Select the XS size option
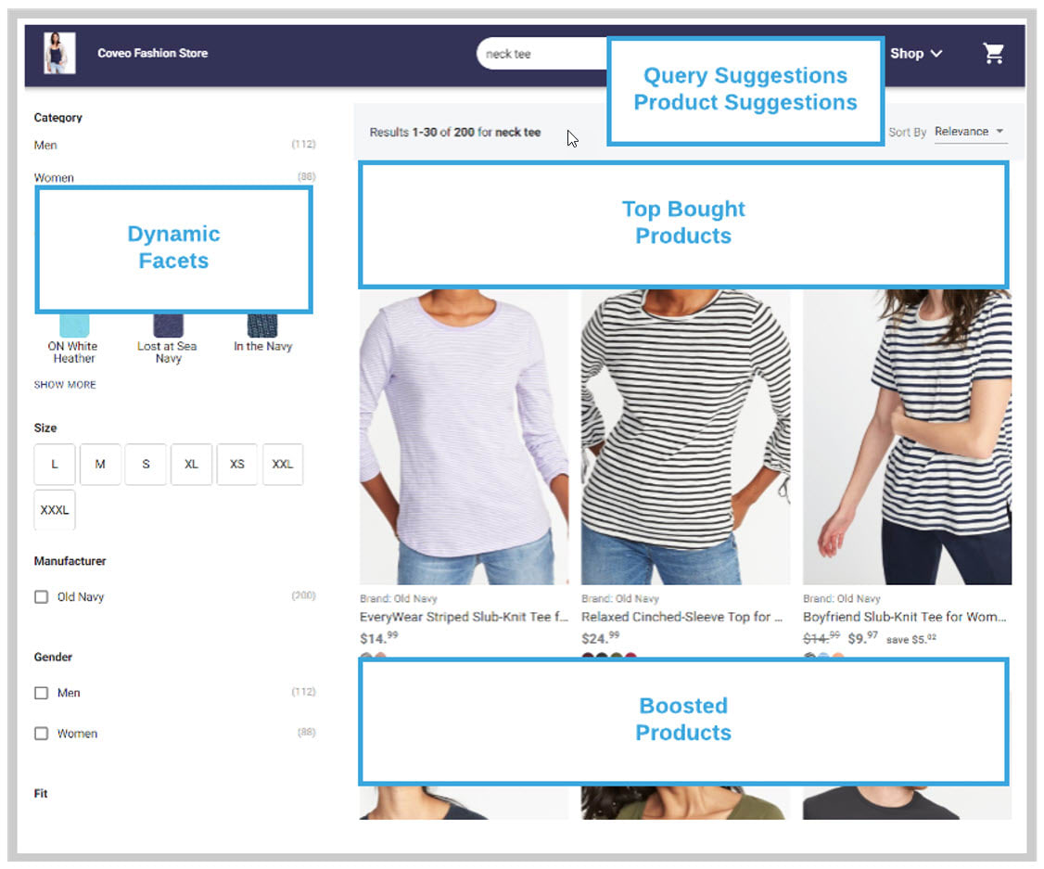Viewport: 1044px width, 869px height. coord(237,464)
